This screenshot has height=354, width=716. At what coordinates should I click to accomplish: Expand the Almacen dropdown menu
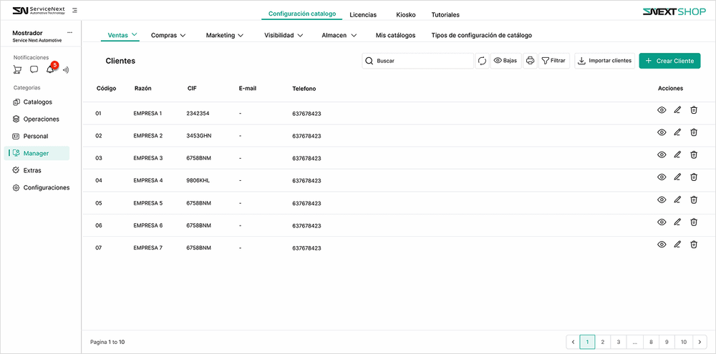pos(339,35)
